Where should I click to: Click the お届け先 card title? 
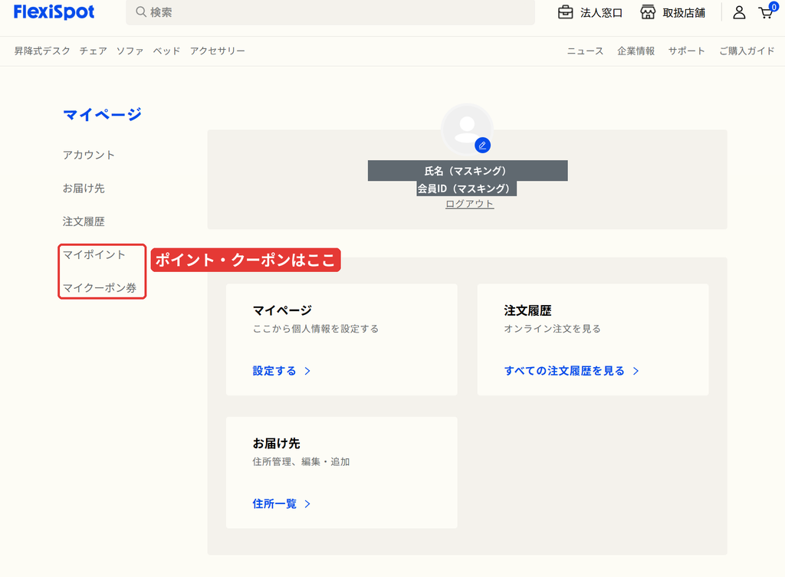(276, 444)
